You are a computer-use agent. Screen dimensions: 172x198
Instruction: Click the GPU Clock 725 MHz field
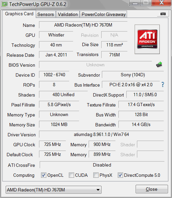53,144
